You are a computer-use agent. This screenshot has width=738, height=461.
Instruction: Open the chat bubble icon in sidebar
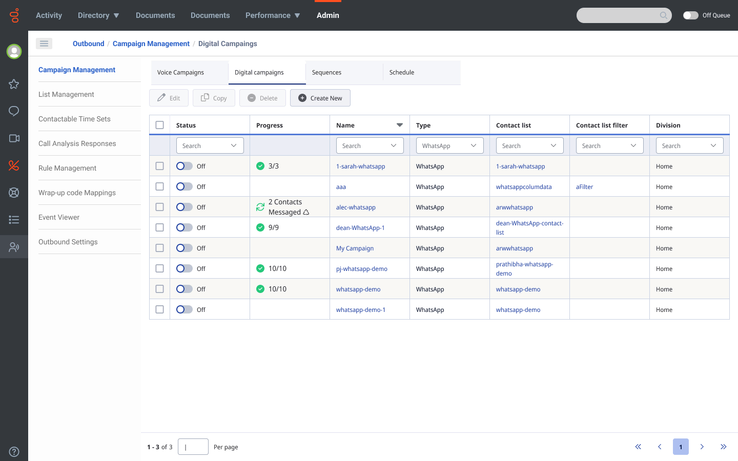coord(14,111)
